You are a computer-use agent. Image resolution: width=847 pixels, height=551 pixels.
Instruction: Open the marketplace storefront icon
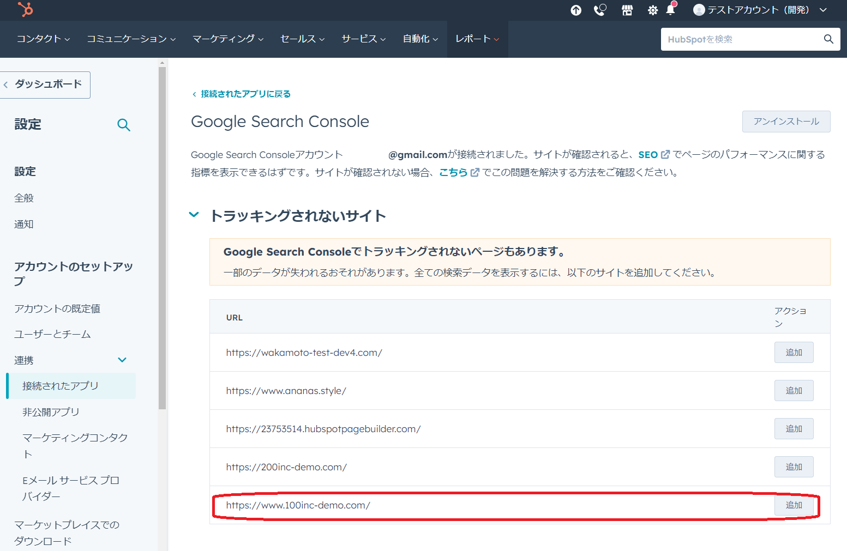pyautogui.click(x=627, y=10)
